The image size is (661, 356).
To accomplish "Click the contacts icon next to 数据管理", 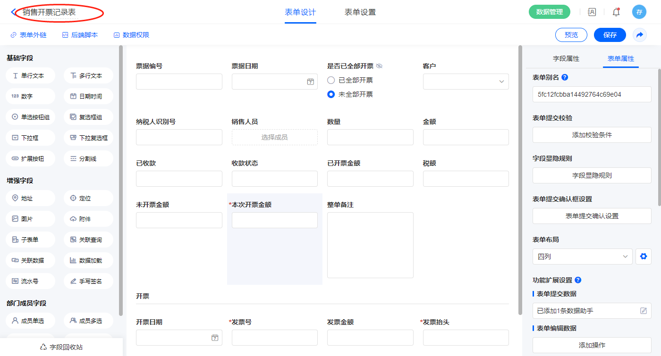I will (x=592, y=12).
